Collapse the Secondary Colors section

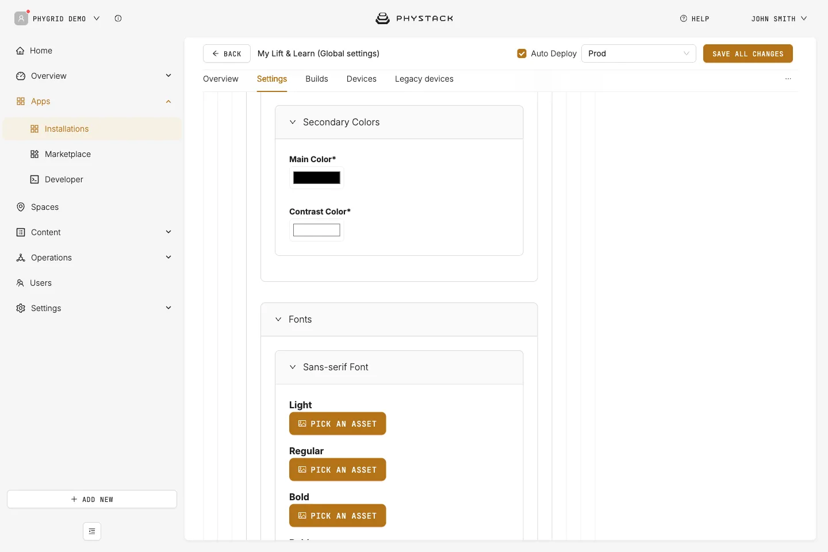(293, 122)
